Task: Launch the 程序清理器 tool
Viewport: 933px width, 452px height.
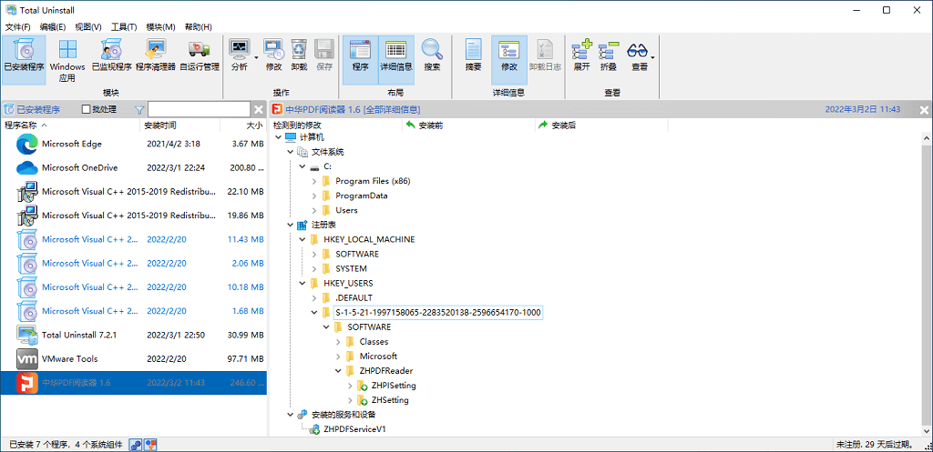Action: click(156, 55)
